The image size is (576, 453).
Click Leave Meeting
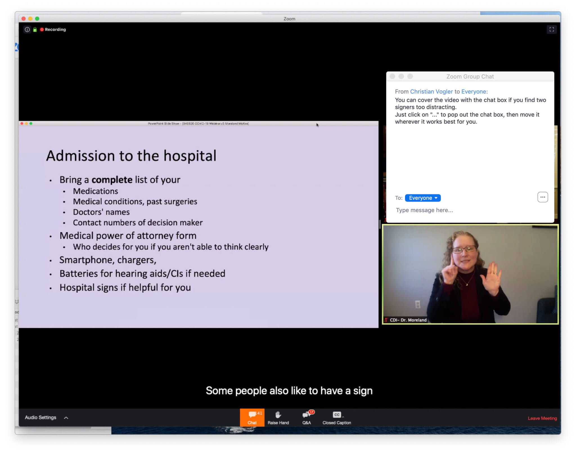click(x=542, y=418)
